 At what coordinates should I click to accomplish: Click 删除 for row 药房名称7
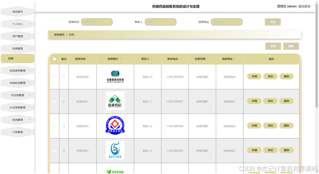point(286,101)
